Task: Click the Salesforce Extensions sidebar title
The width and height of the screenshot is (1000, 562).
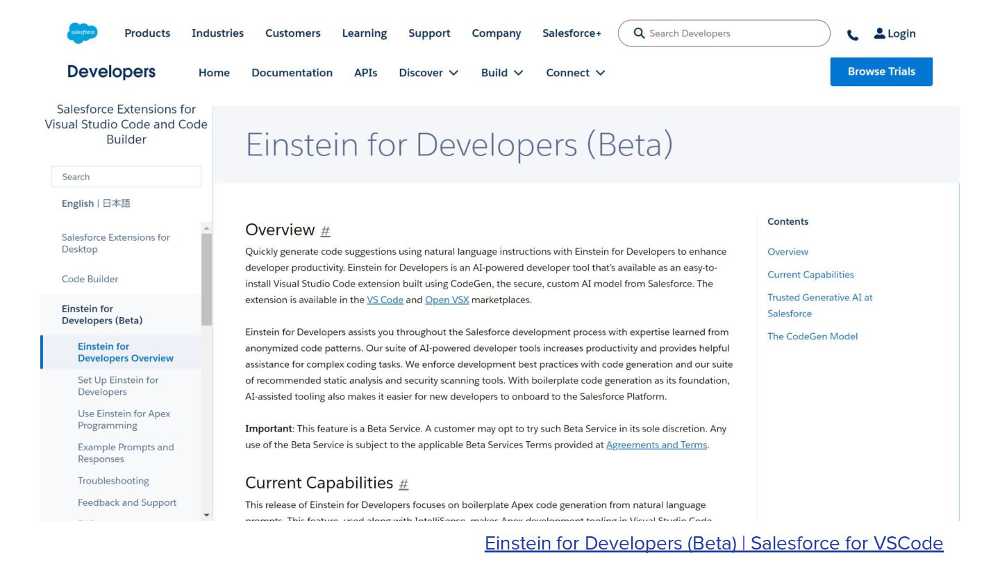Action: click(x=126, y=124)
